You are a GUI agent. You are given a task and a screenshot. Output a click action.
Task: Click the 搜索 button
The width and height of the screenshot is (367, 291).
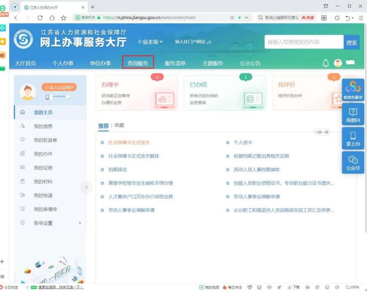pyautogui.click(x=352, y=42)
